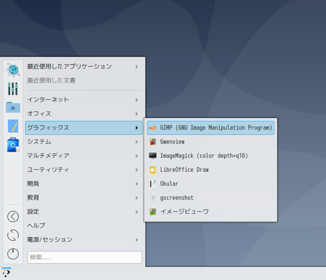The height and width of the screenshot is (280, 326).
Task: Expand the 教育 category arrow
Action: pos(136,198)
